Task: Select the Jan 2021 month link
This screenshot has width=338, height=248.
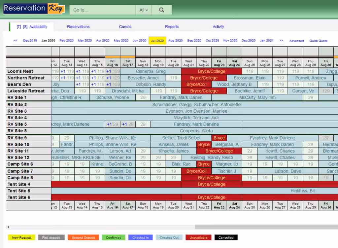Action: [x=266, y=40]
